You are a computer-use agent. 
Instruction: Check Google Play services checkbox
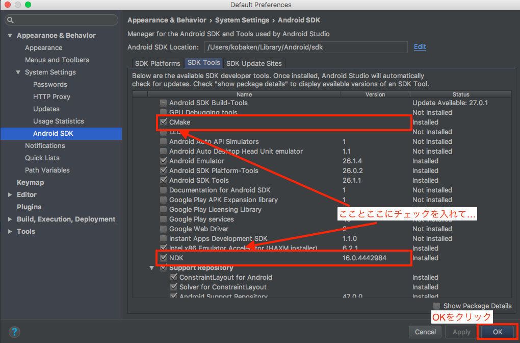pyautogui.click(x=164, y=219)
